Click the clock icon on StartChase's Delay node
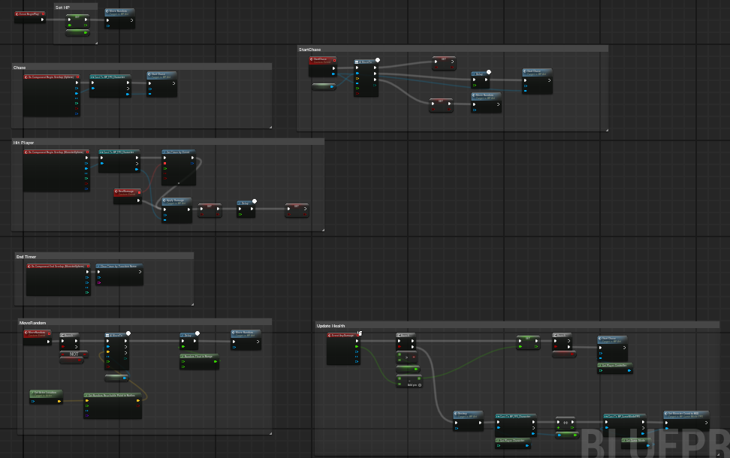Screen dimensions: 730x458 click(x=489, y=72)
